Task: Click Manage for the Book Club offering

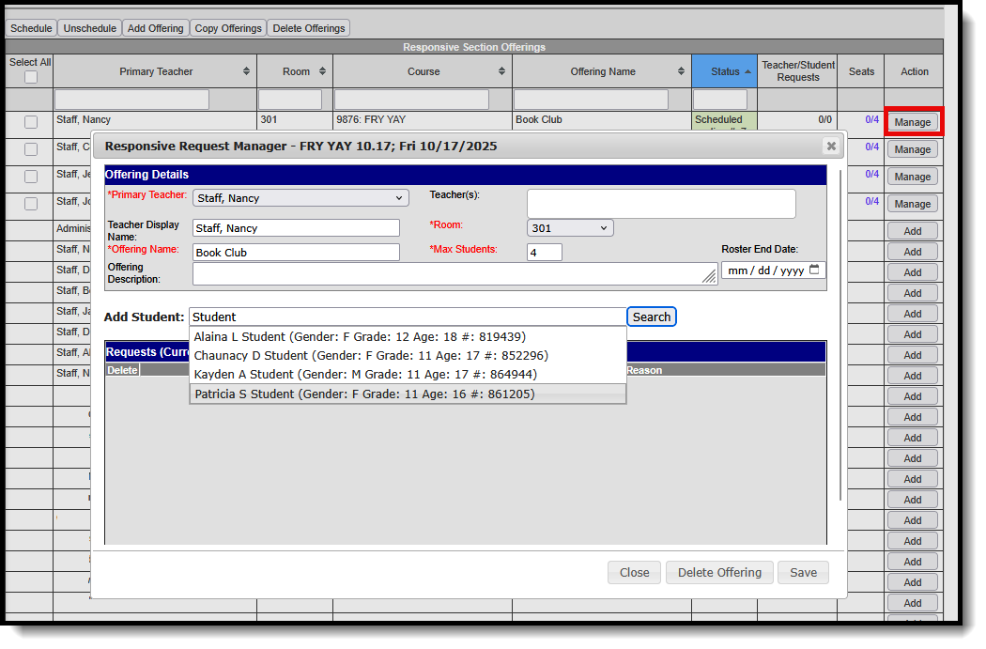Action: tap(913, 121)
